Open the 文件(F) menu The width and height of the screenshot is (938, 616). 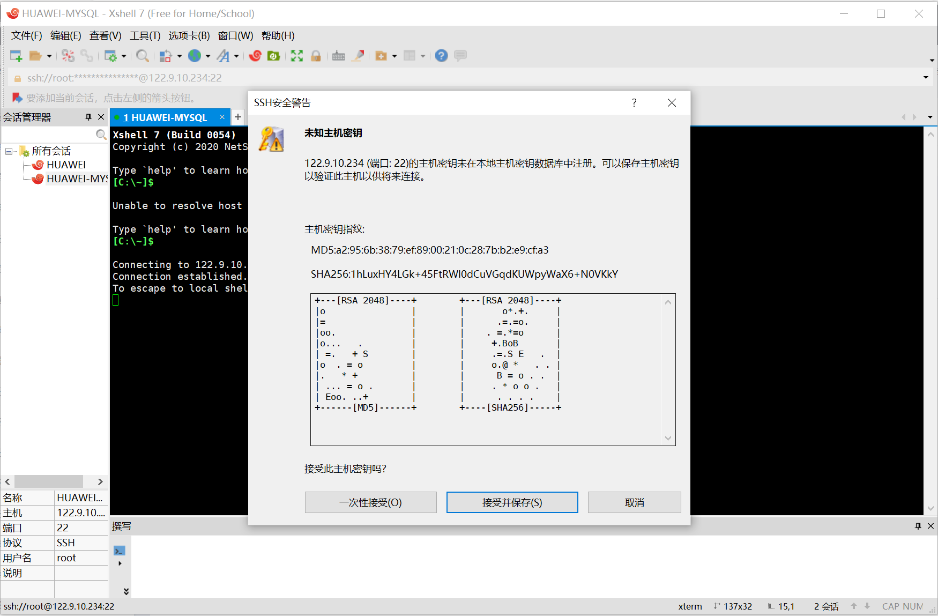tap(27, 36)
